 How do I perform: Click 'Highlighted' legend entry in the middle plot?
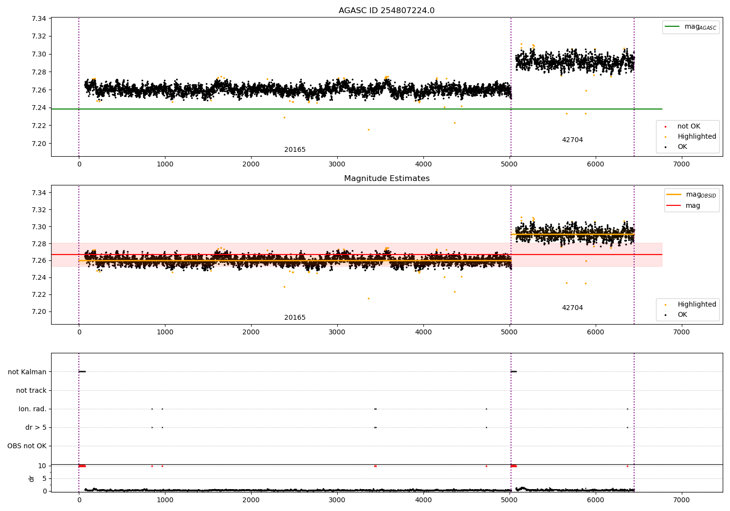pos(691,305)
